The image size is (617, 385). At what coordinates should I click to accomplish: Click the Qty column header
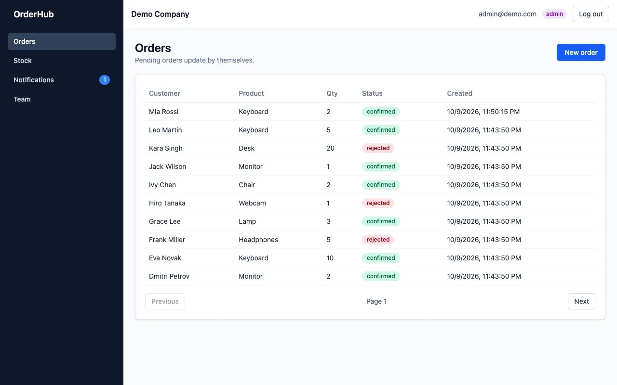(332, 93)
